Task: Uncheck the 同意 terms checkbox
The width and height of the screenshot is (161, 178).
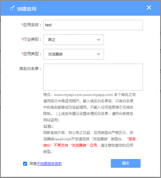Action: 25,164
